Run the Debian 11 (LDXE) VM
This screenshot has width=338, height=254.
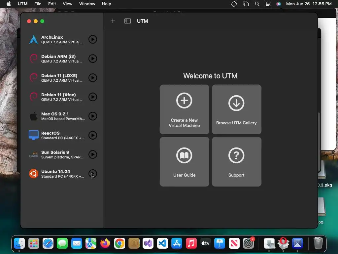(x=93, y=78)
